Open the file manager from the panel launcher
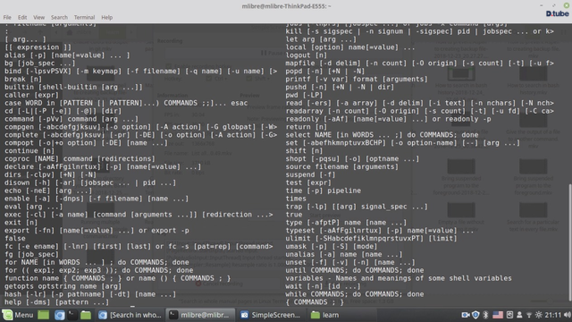 (x=86, y=315)
